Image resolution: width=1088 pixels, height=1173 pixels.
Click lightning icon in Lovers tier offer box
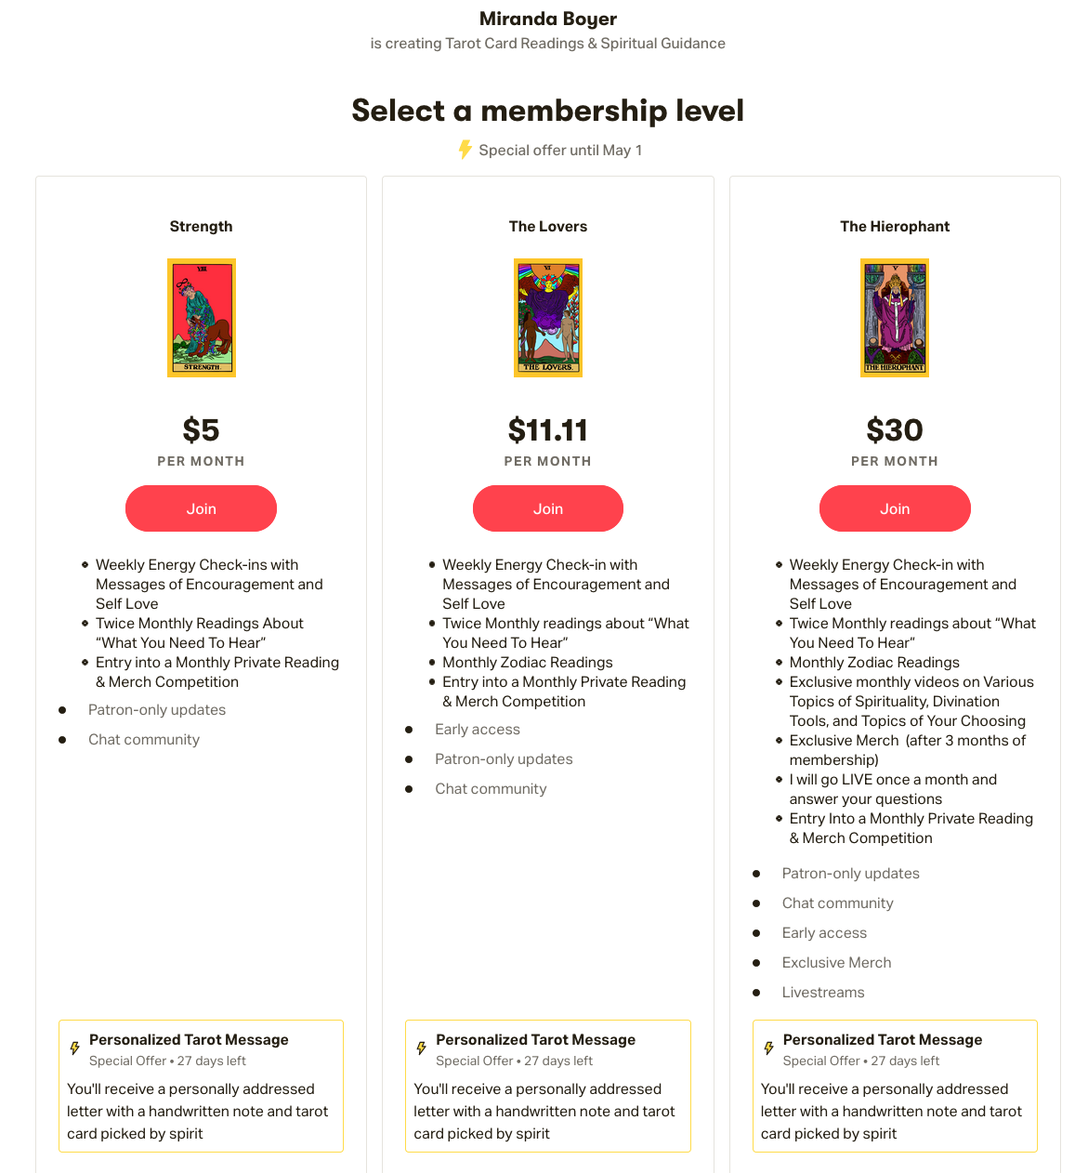[x=422, y=1048]
